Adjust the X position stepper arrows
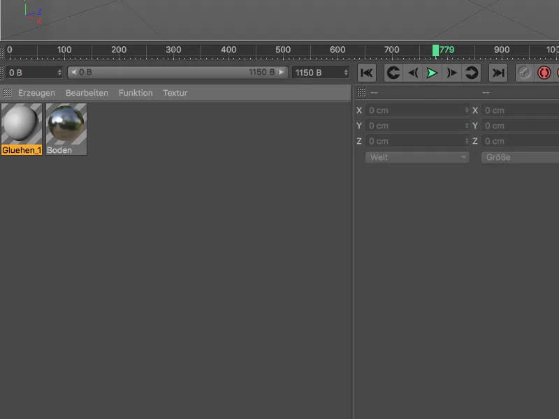The height and width of the screenshot is (419, 559). [467, 110]
